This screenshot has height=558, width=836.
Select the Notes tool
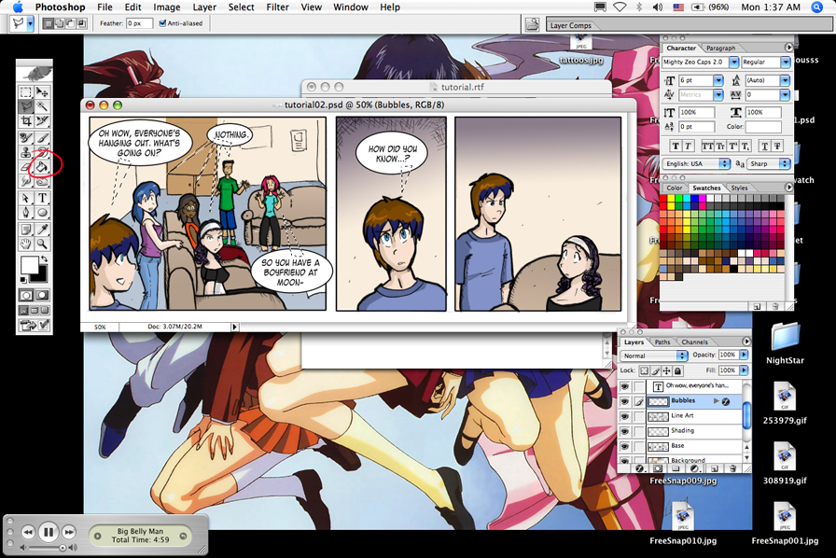[25, 230]
